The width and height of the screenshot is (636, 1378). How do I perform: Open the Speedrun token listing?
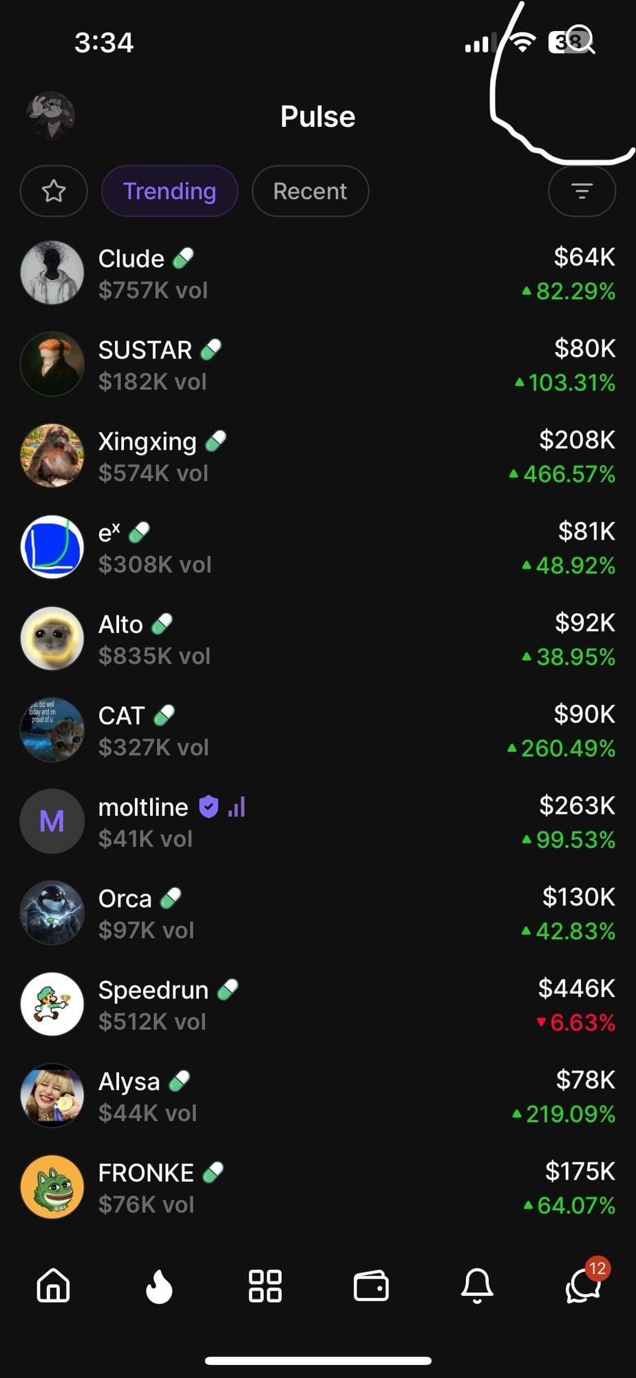click(317, 1005)
